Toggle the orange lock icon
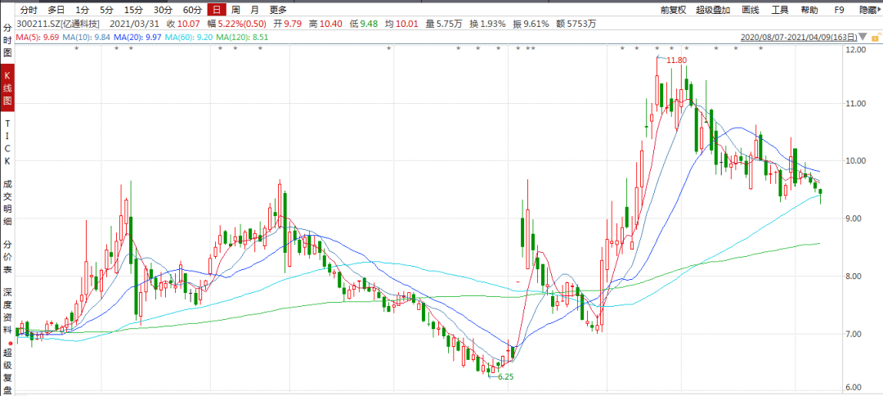883x396 pixels. click(x=875, y=38)
